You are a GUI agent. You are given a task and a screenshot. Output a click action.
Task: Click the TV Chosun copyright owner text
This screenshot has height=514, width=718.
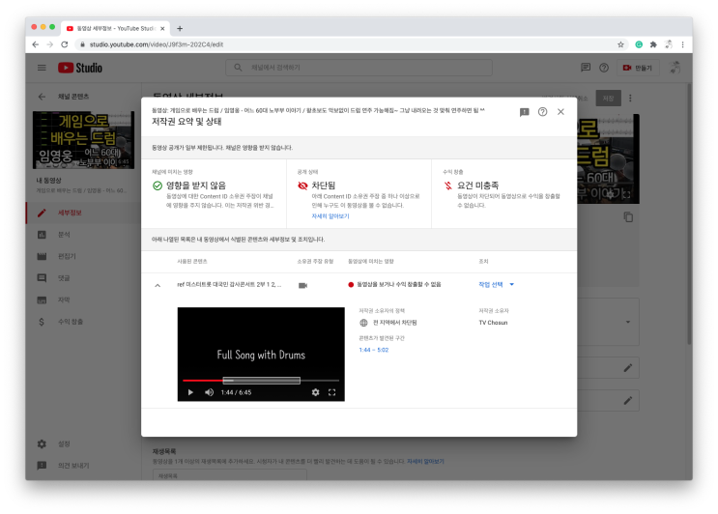(x=493, y=323)
